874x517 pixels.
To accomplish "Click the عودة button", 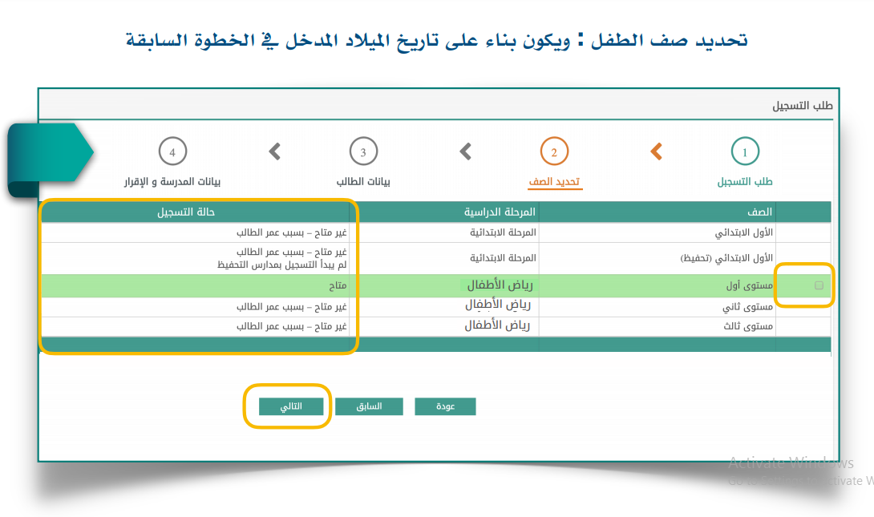I will point(445,406).
